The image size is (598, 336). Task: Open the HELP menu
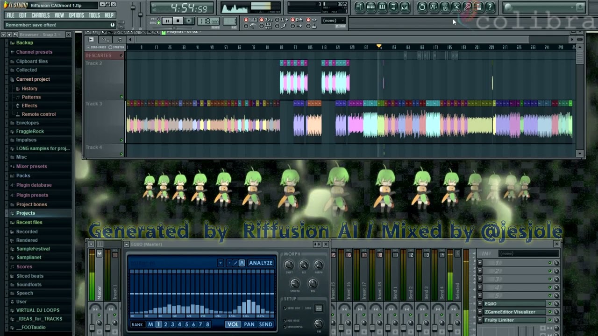109,15
